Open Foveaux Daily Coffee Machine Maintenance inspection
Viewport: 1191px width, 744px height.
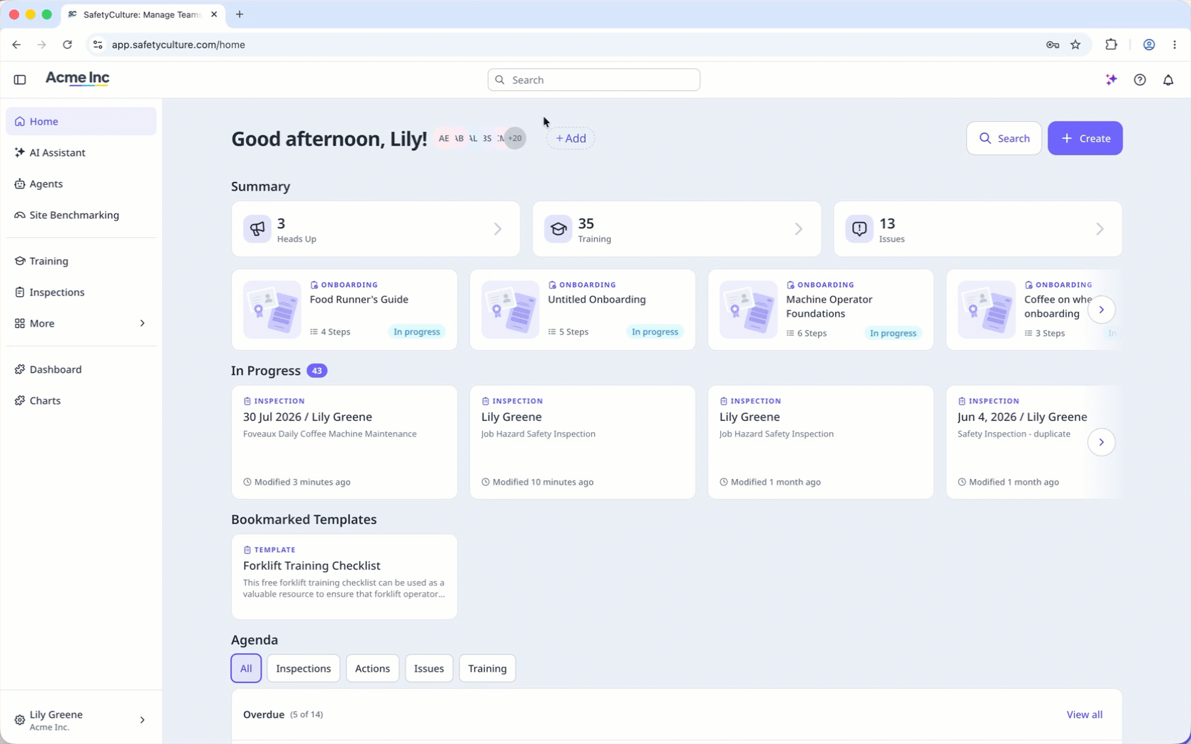pos(344,442)
